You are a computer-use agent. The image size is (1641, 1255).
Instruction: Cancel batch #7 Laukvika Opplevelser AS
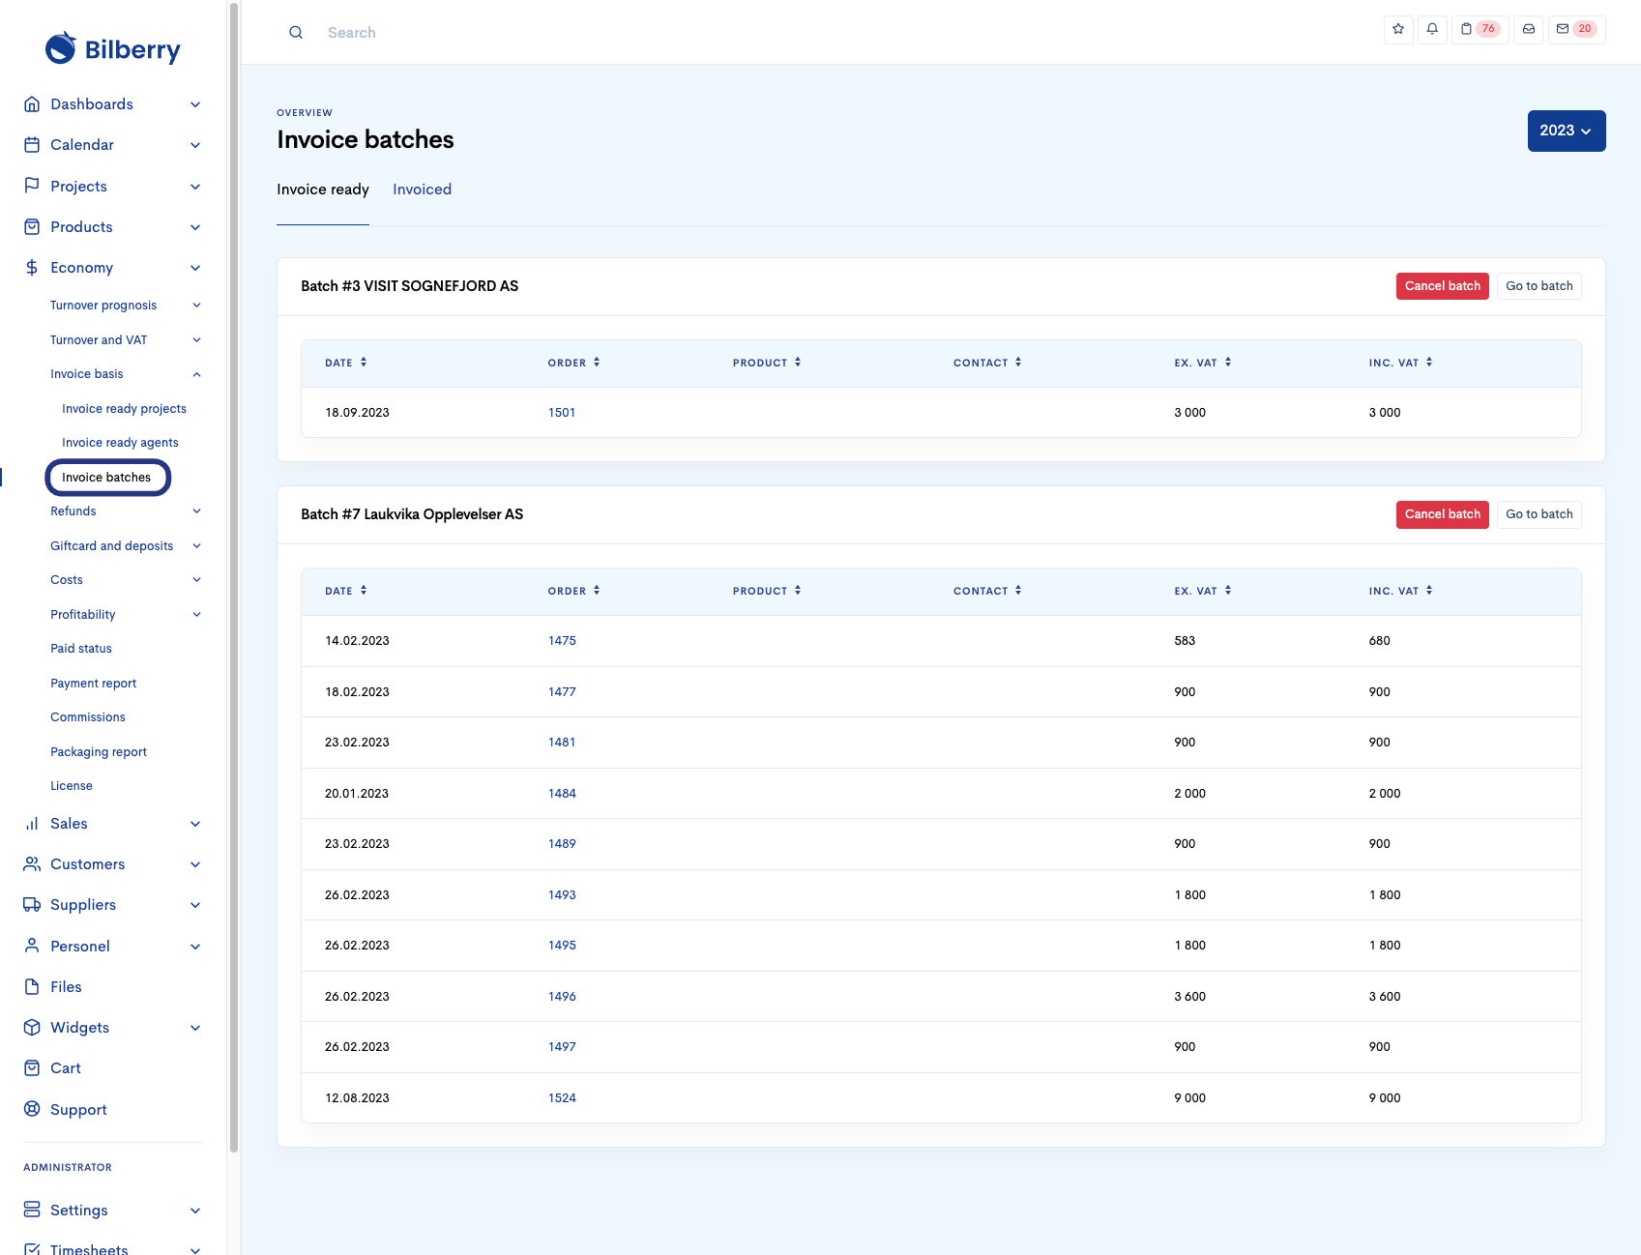point(1442,514)
